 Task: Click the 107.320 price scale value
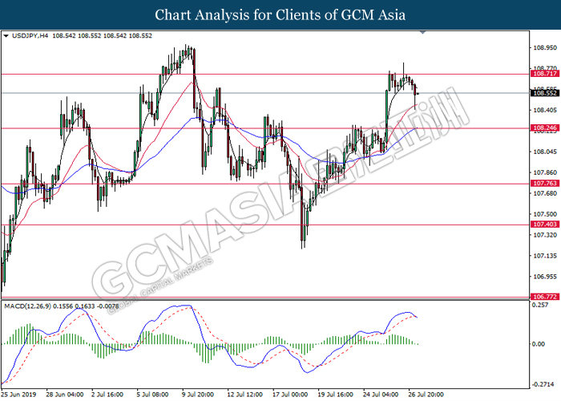click(x=545, y=235)
